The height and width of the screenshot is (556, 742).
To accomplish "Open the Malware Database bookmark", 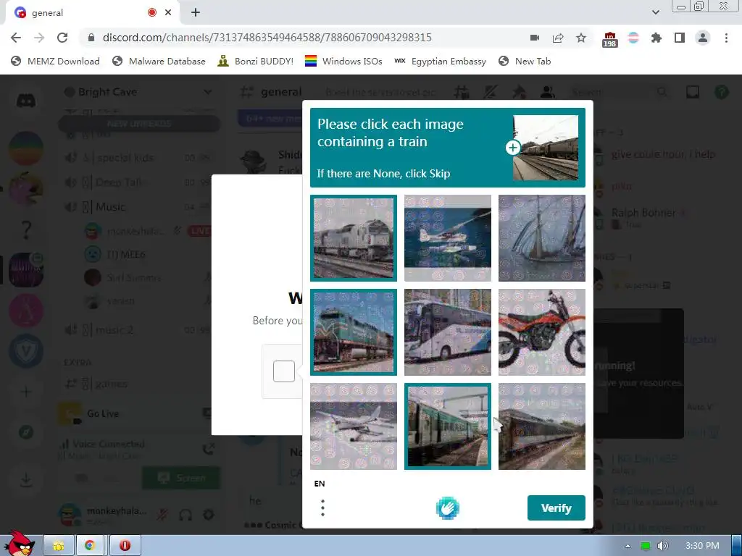I will click(x=159, y=61).
